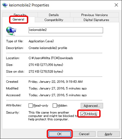Click the Created date January 22, 2016

pos(55,82)
